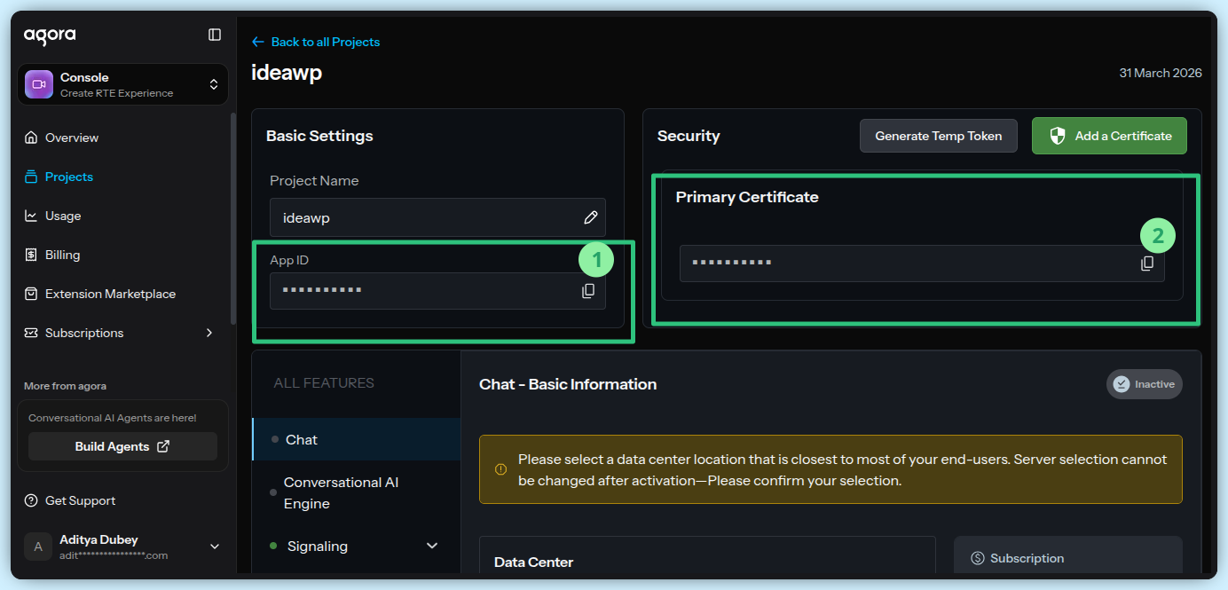Select Conversational AI Engine feature
Viewport: 1228px width, 590px height.
coord(341,492)
